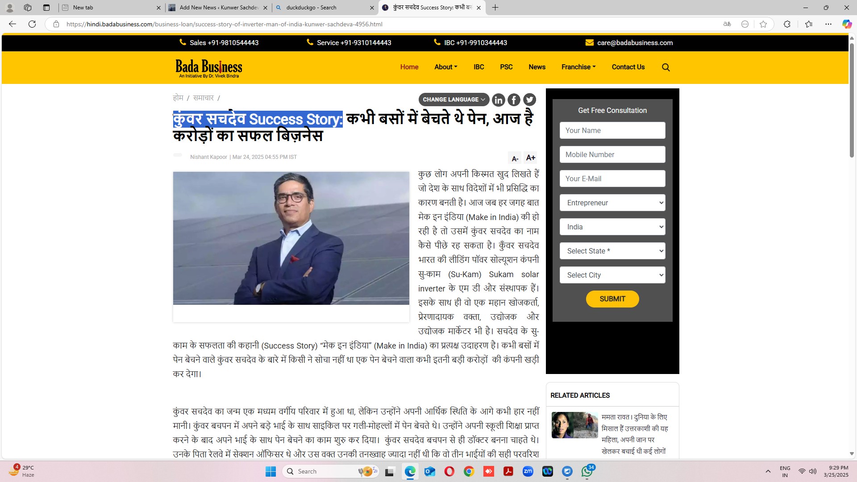Open the site search magnifier icon

[666, 67]
